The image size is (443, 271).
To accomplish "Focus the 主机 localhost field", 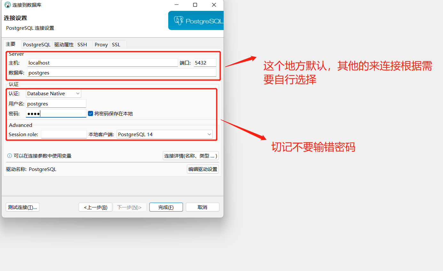I will pos(102,63).
